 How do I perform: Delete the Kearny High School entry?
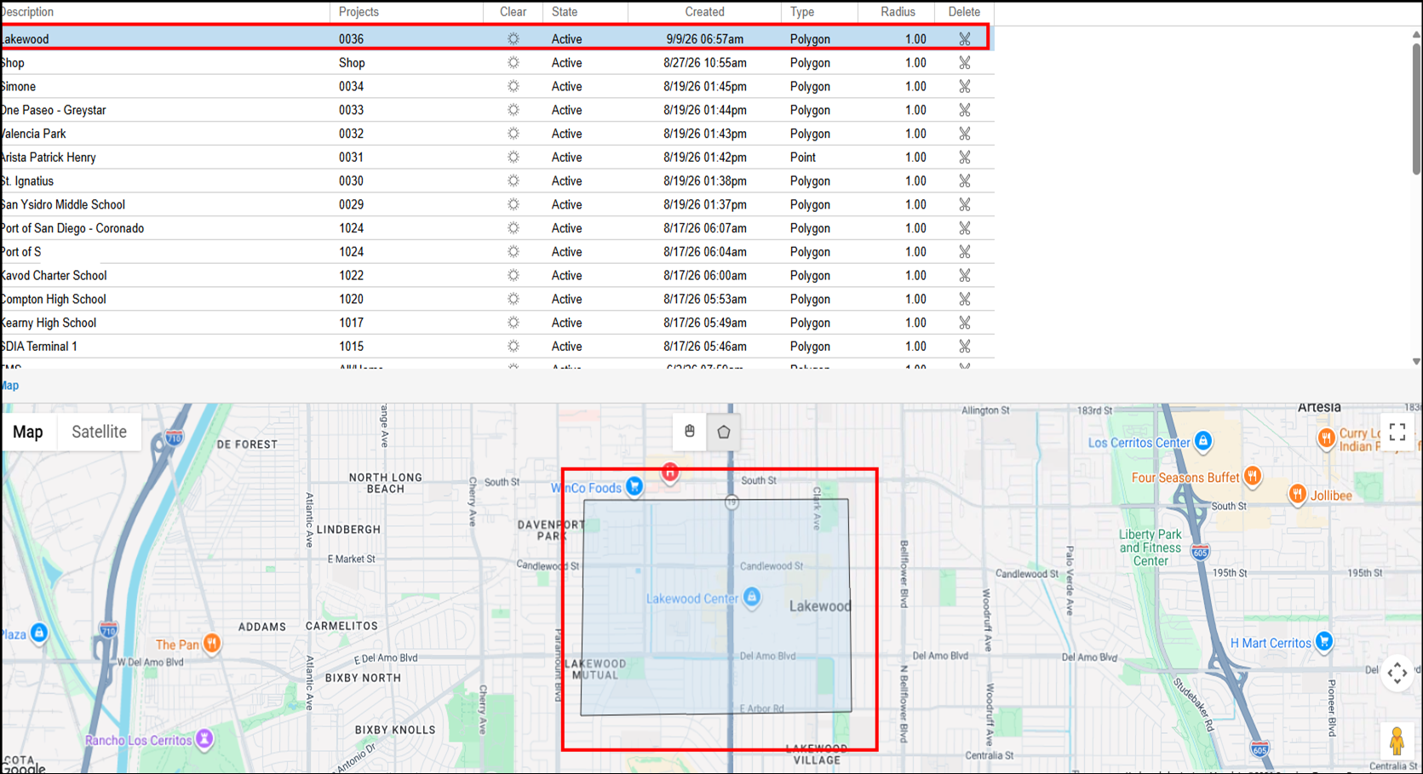tap(964, 323)
